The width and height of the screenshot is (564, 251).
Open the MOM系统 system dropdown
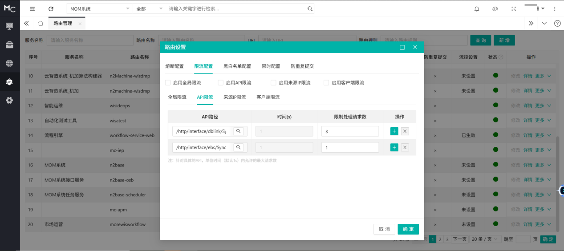(100, 9)
